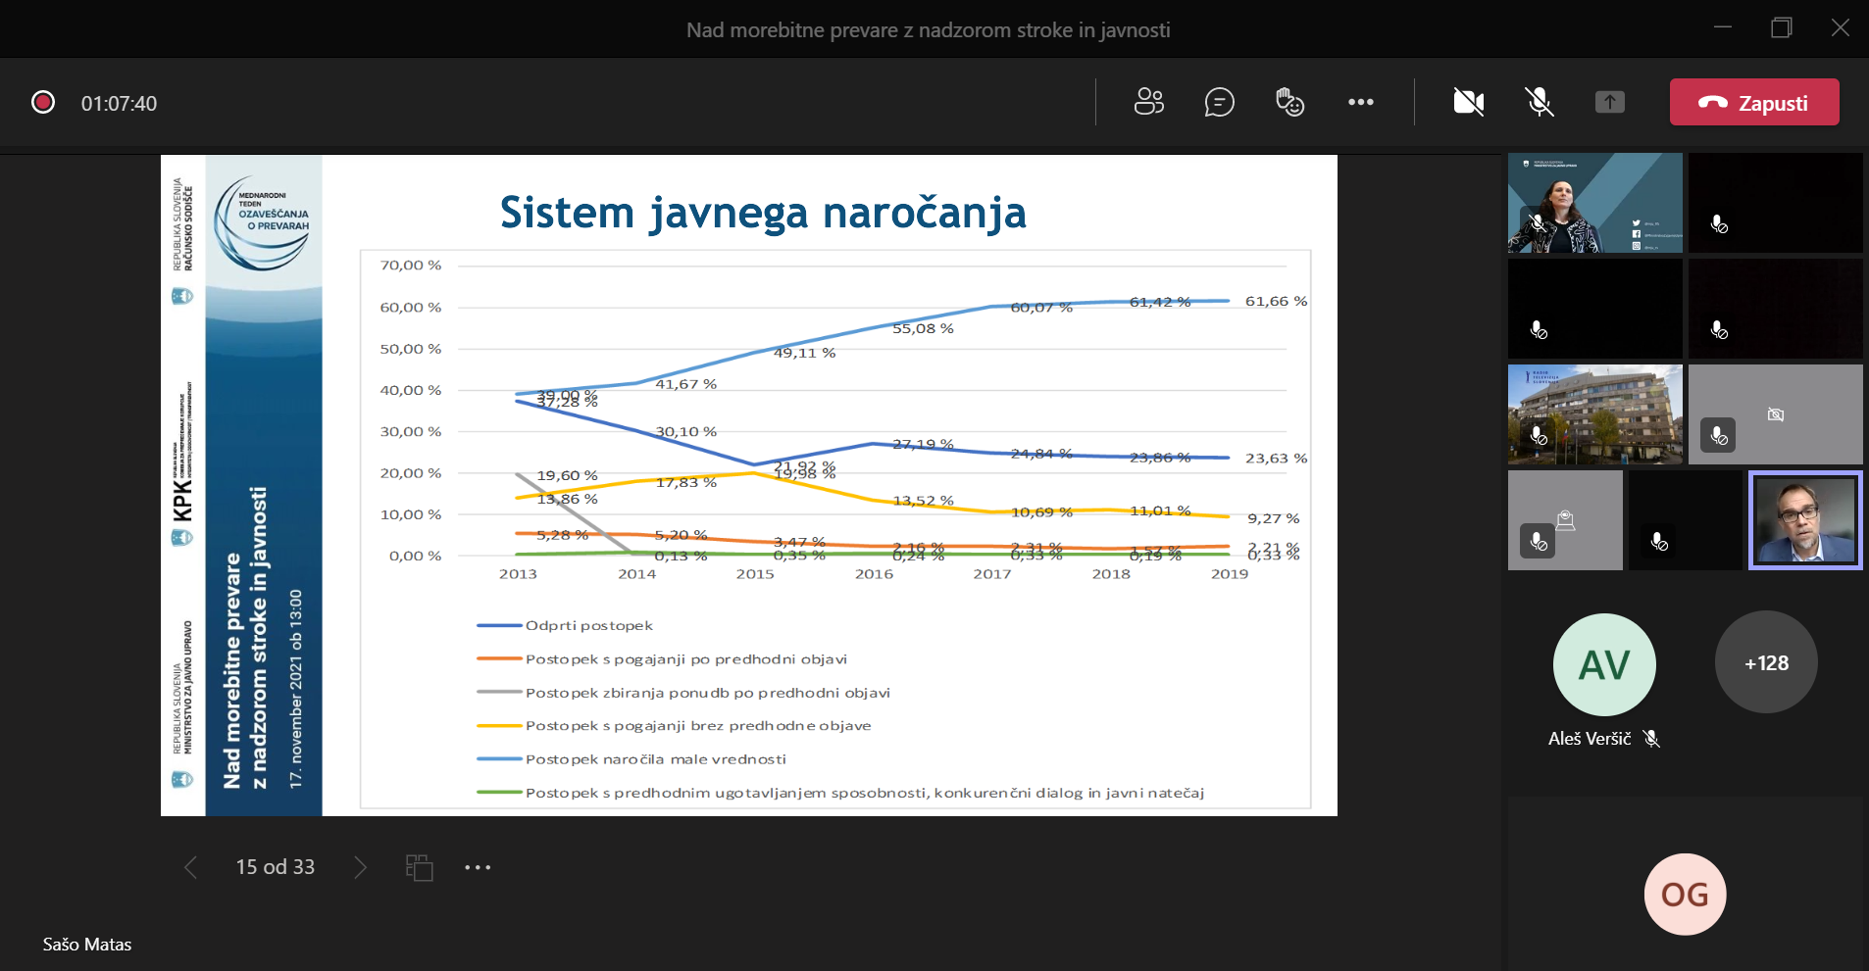The width and height of the screenshot is (1869, 971).
Task: Select the highlighted speaker video thumbnail
Action: pos(1804,520)
